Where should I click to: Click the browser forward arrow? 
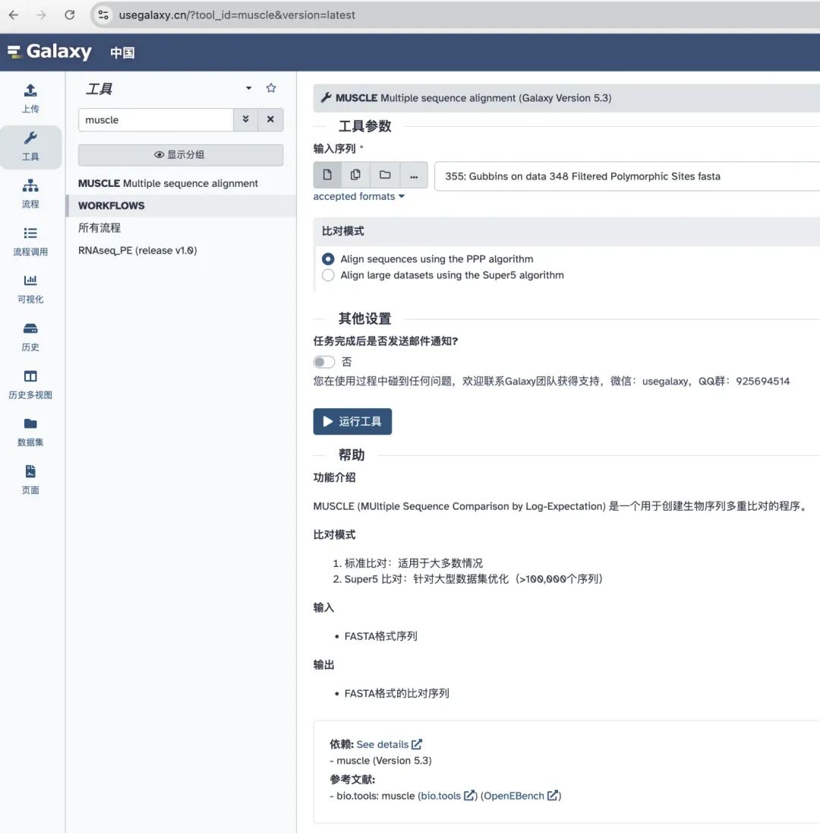tap(42, 15)
